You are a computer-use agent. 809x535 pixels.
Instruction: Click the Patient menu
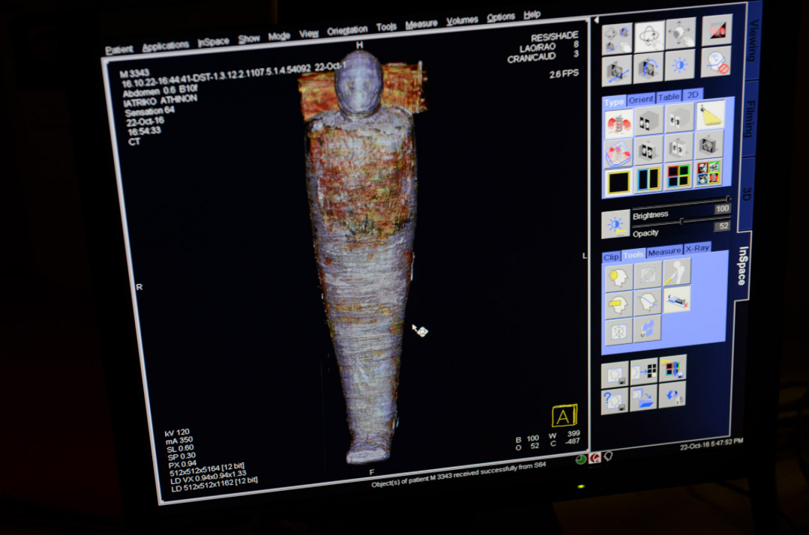118,50
